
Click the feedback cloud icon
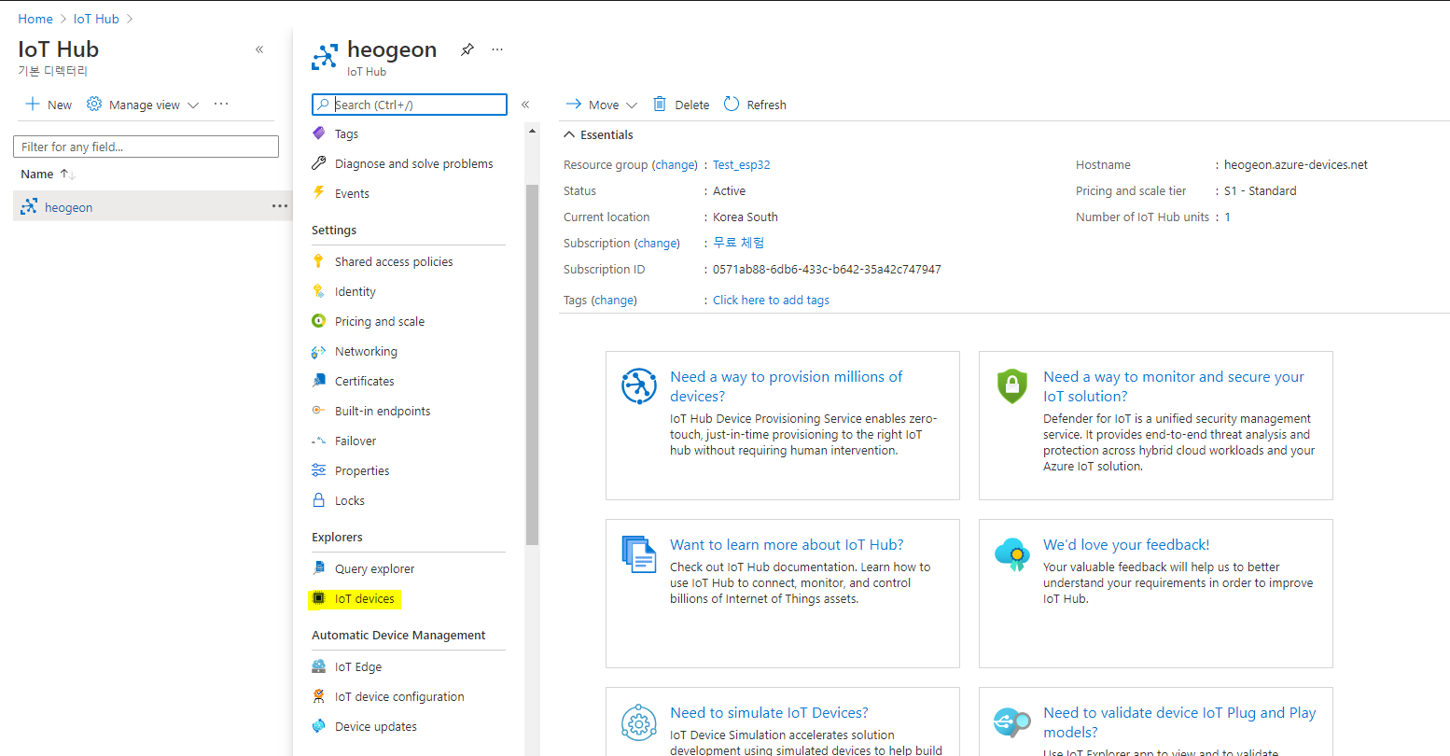[x=1012, y=553]
